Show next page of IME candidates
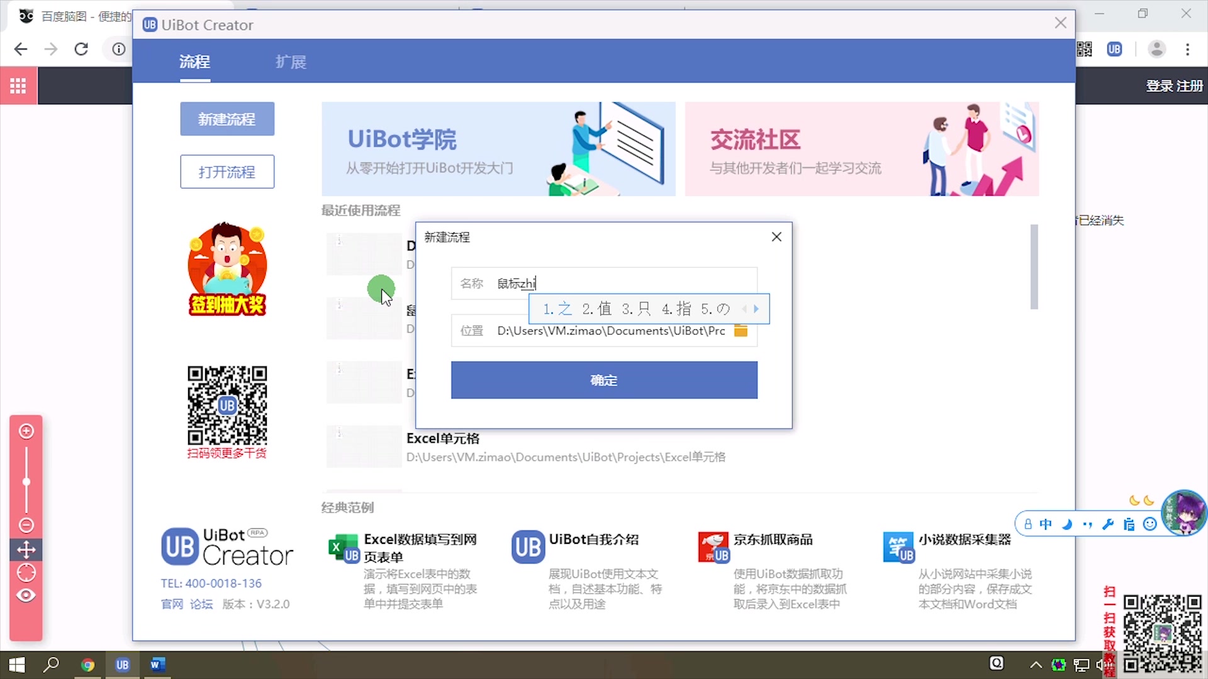 [x=756, y=309]
